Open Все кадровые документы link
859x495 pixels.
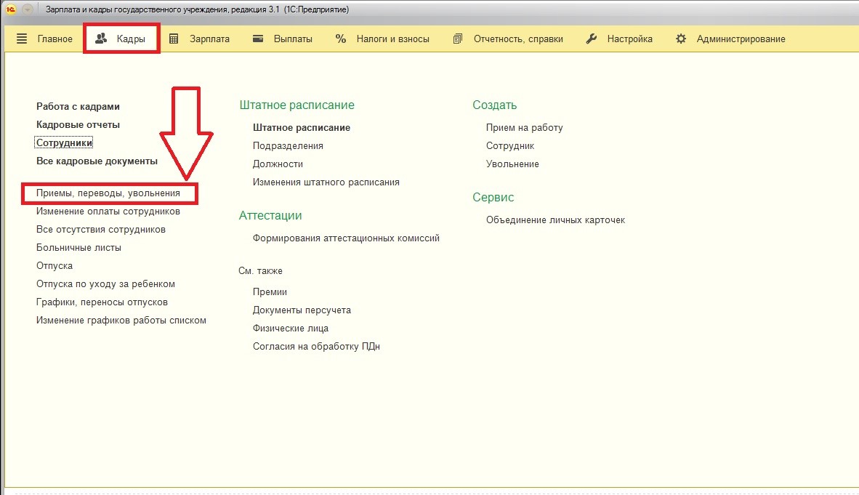click(x=97, y=161)
